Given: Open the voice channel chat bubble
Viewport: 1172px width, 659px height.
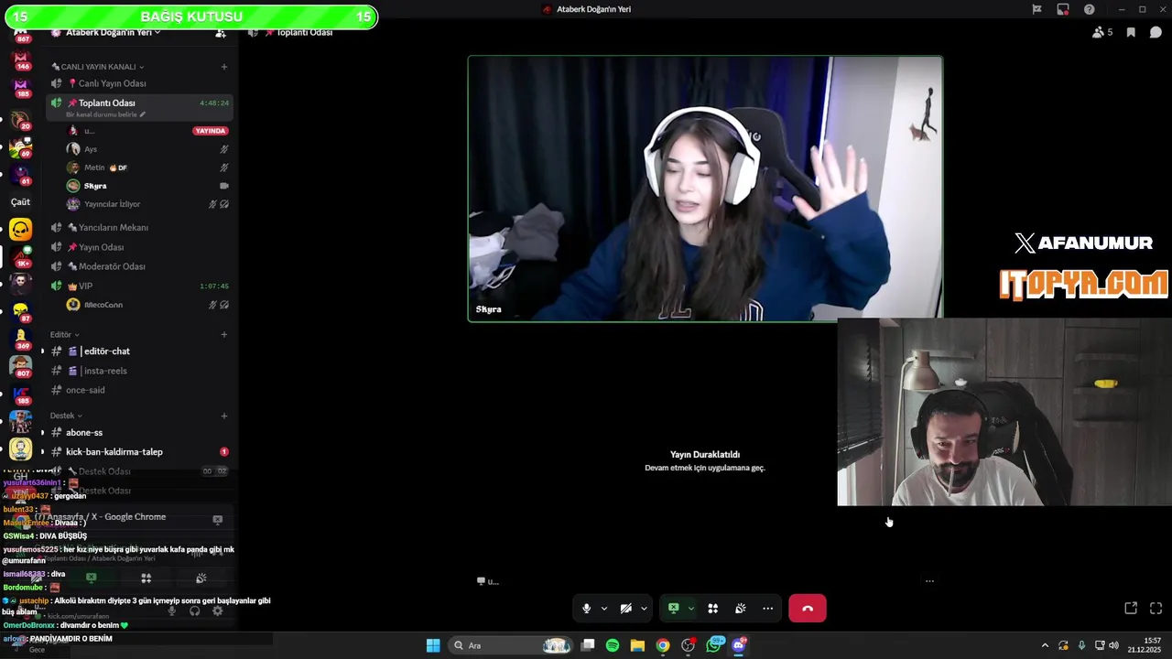Looking at the screenshot, I should [1156, 32].
